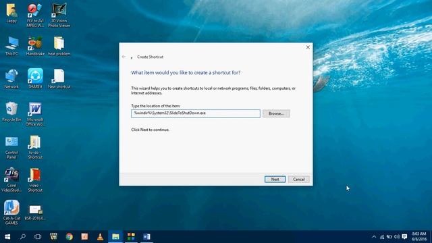Close the Create Shortcut dialog
Viewport: 432px width, 243px height.
click(x=308, y=47)
